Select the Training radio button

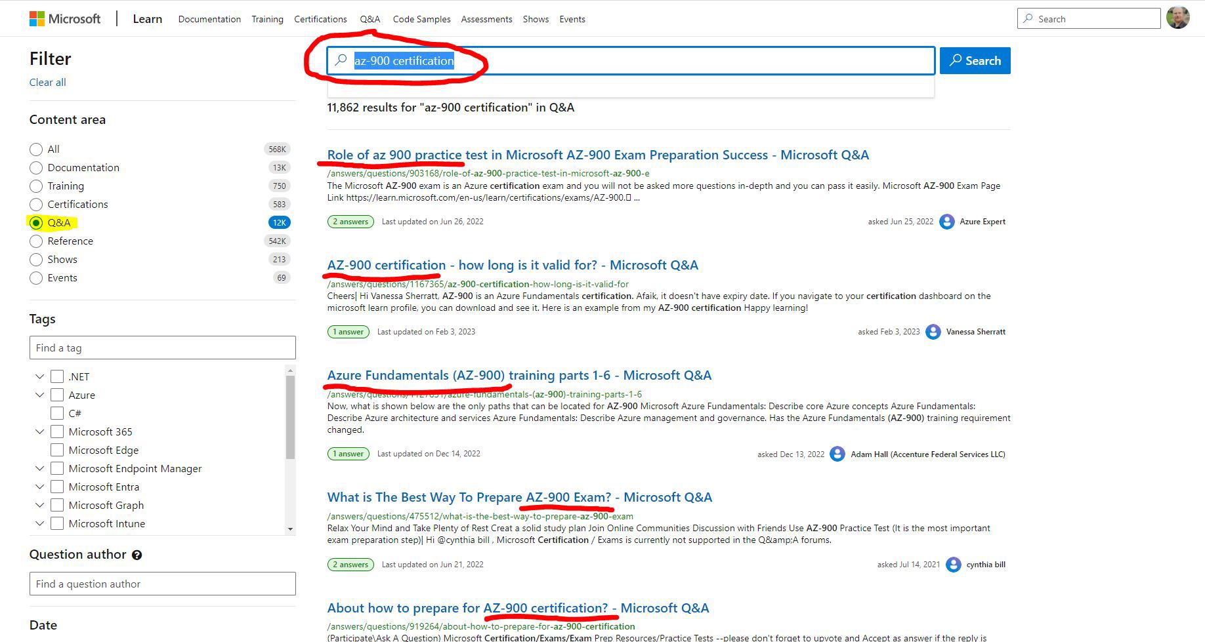pyautogui.click(x=36, y=186)
